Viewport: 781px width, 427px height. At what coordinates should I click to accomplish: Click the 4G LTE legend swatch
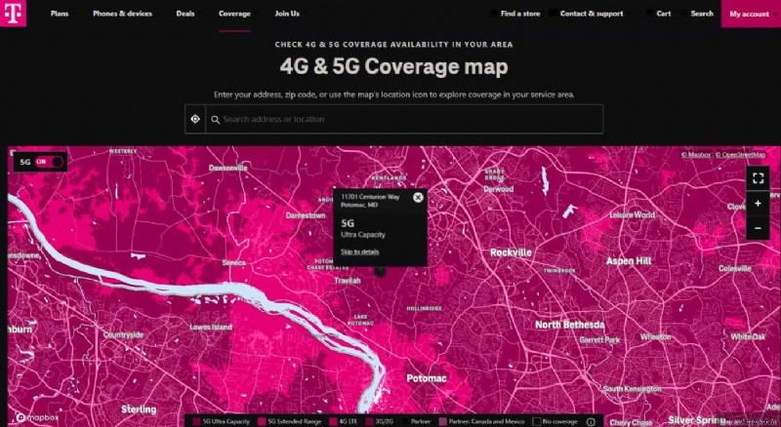pyautogui.click(x=333, y=421)
